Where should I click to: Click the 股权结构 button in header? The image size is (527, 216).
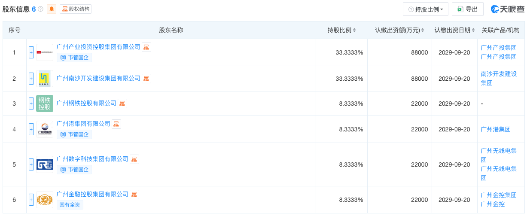(x=76, y=9)
